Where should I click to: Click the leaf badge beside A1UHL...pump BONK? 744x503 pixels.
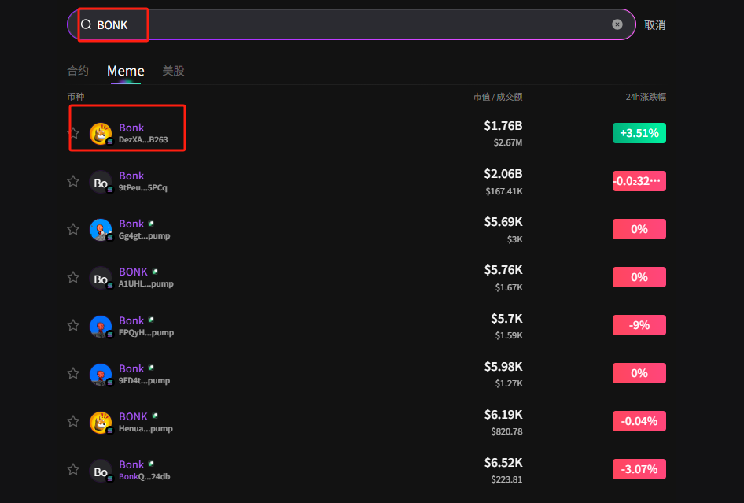pyautogui.click(x=155, y=272)
